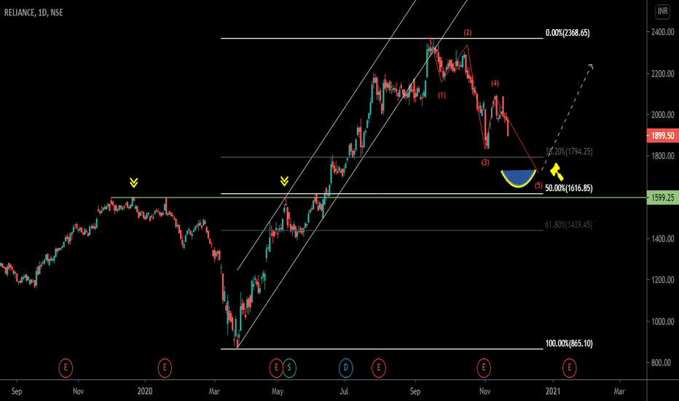Click the blue D dividend marker
The width and height of the screenshot is (679, 401).
tap(345, 367)
